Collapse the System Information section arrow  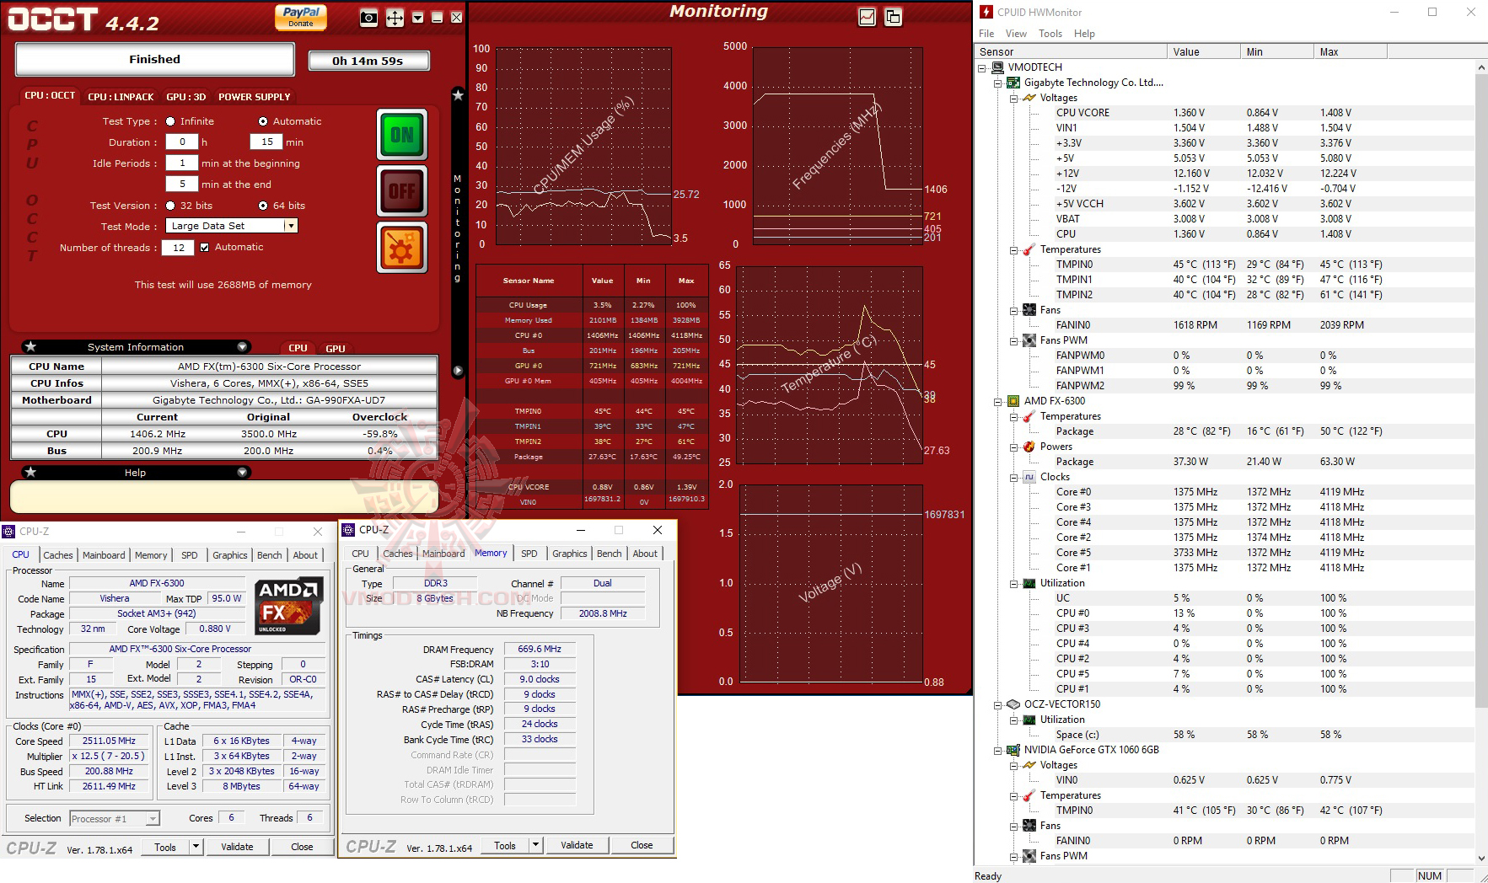point(242,347)
